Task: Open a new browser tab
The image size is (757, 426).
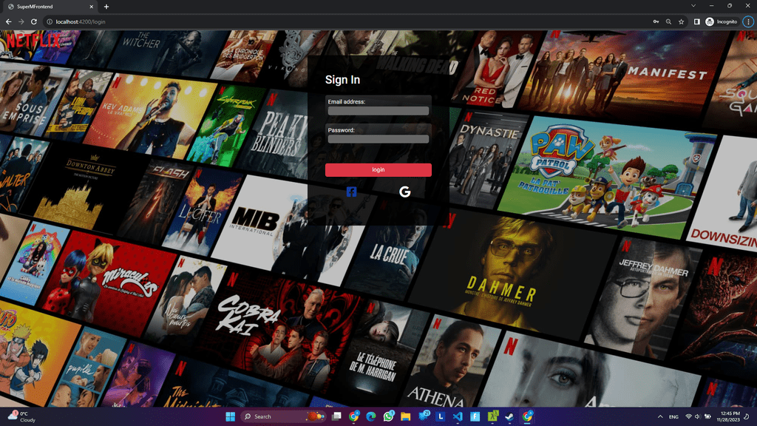Action: (x=106, y=7)
